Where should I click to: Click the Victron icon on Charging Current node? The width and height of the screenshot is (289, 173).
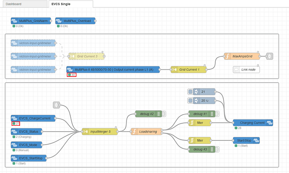pos(270,123)
